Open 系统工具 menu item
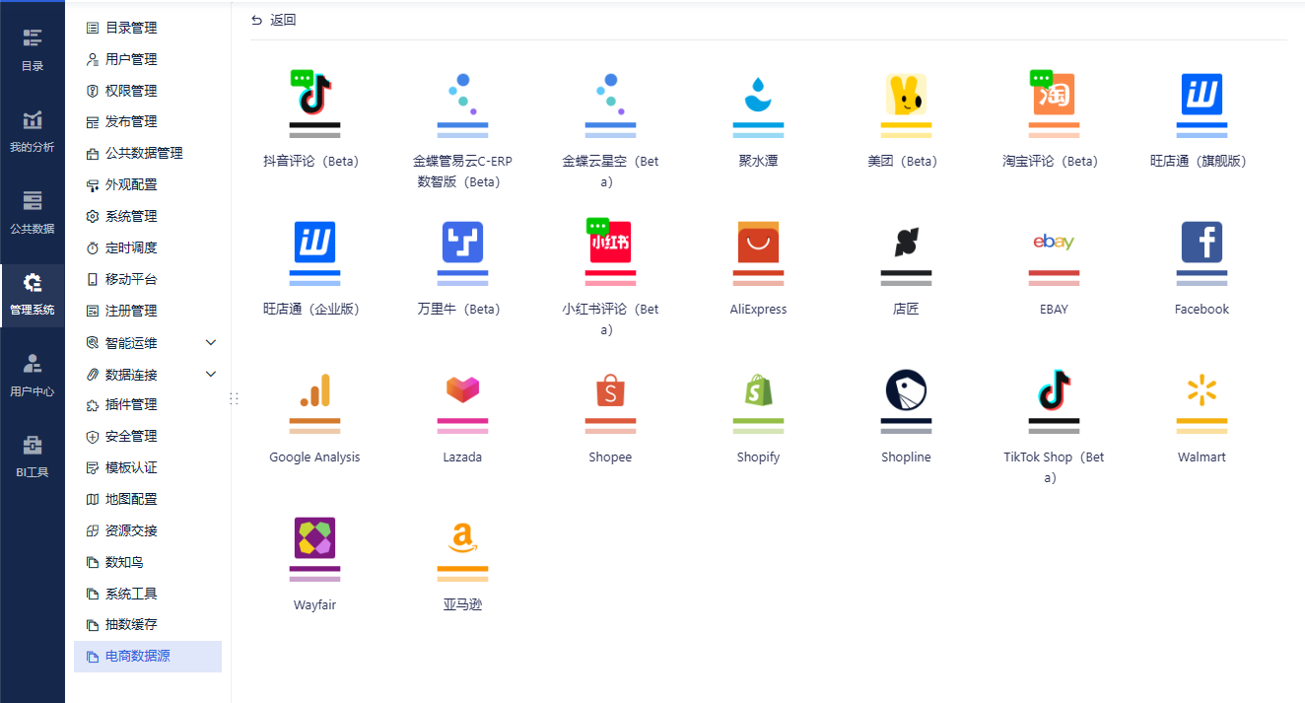1305x703 pixels. tap(148, 594)
